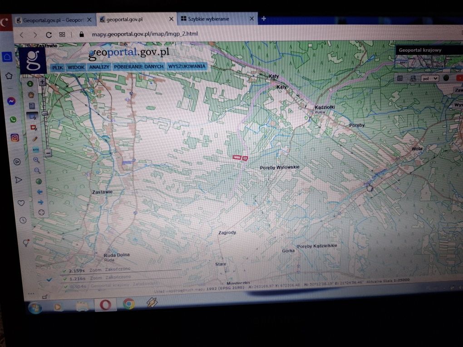Image resolution: width=463 pixels, height=347 pixels.
Task: Open Messenger in Opera sidebar
Action: tap(11, 101)
